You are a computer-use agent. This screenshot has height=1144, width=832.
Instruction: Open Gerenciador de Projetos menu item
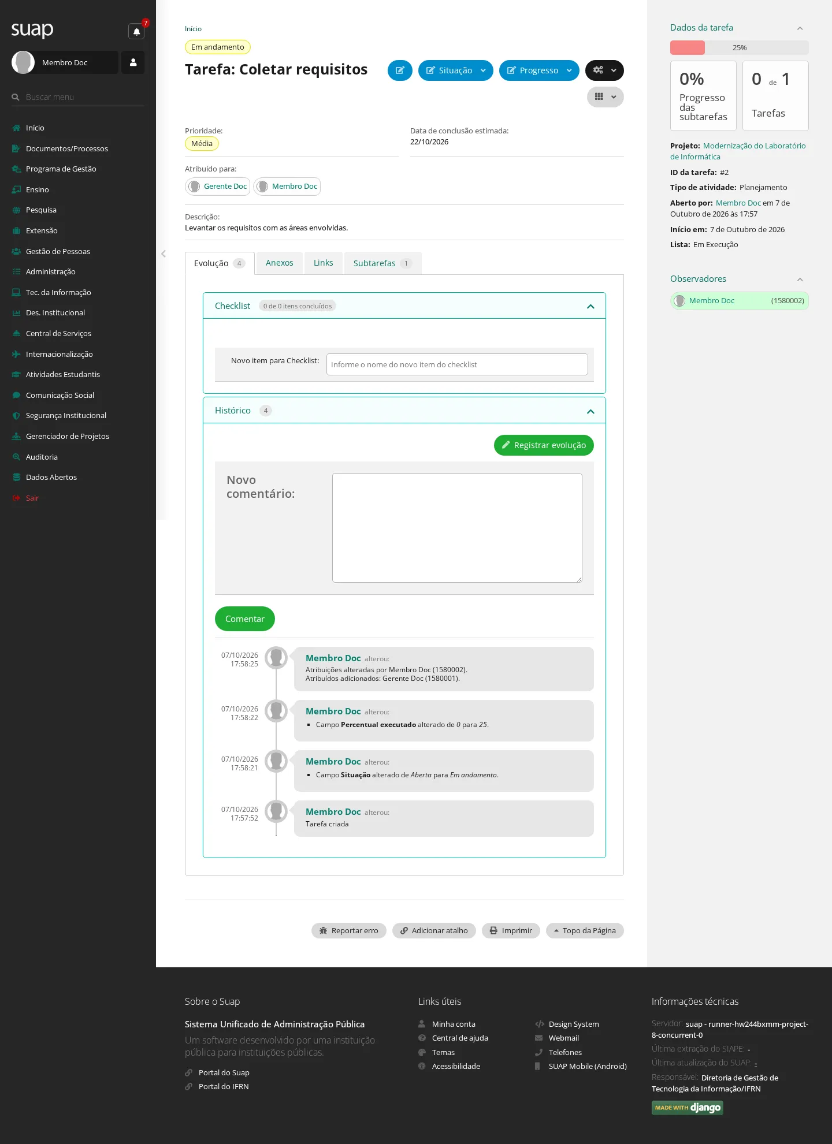[x=68, y=437]
